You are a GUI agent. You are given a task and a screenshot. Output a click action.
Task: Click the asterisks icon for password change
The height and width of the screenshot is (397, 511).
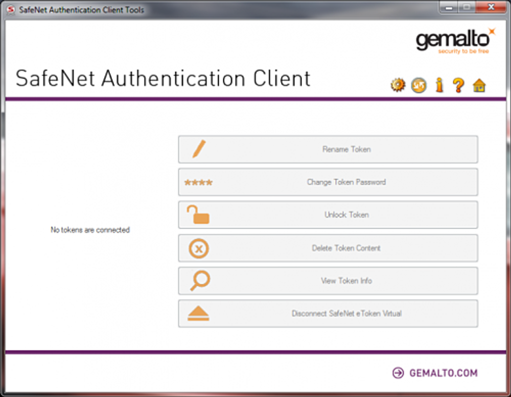198,182
